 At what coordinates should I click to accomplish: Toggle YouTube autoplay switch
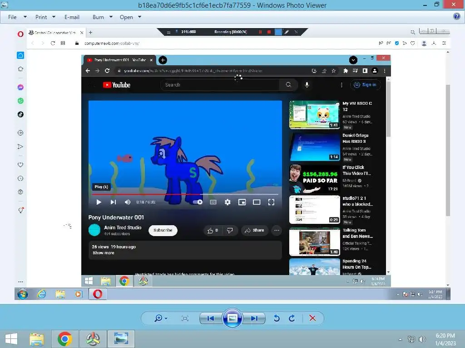pos(198,202)
